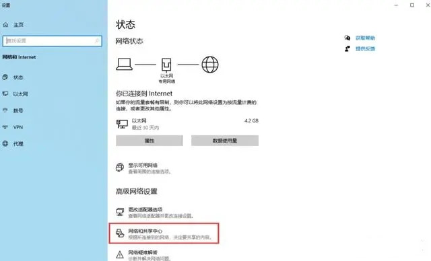Screen dimensions: 431x261
Task: Open the VPN sidebar section
Action: pos(18,127)
